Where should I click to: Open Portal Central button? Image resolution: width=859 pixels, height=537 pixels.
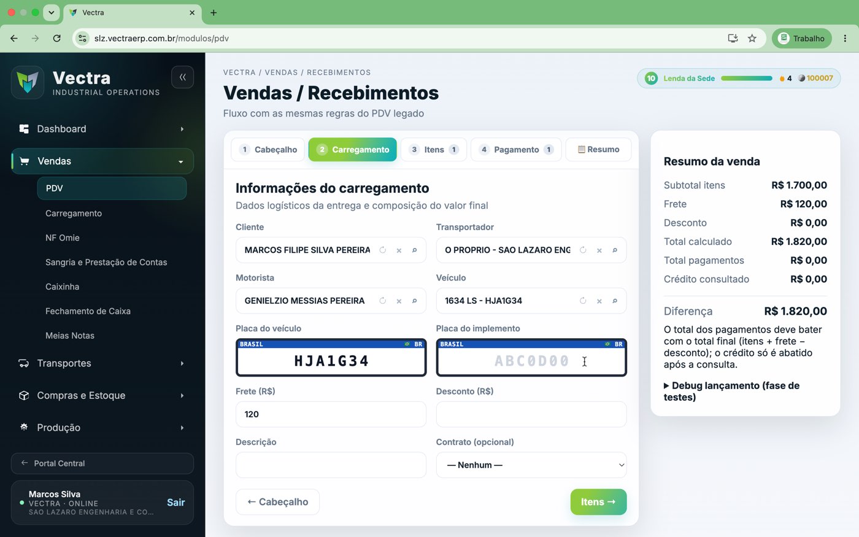[x=102, y=463]
